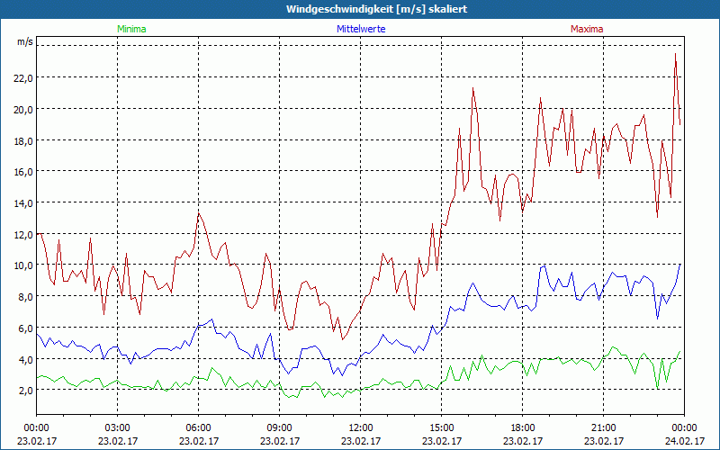Click the m/s unit label on y-axis
Viewport: 720px width, 450px height.
(24, 42)
